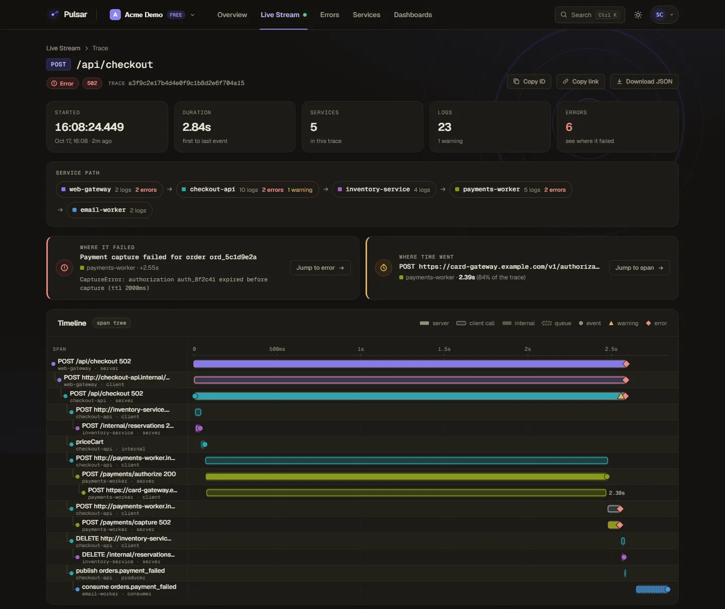Go back via Live Stream breadcrumb

click(x=63, y=48)
